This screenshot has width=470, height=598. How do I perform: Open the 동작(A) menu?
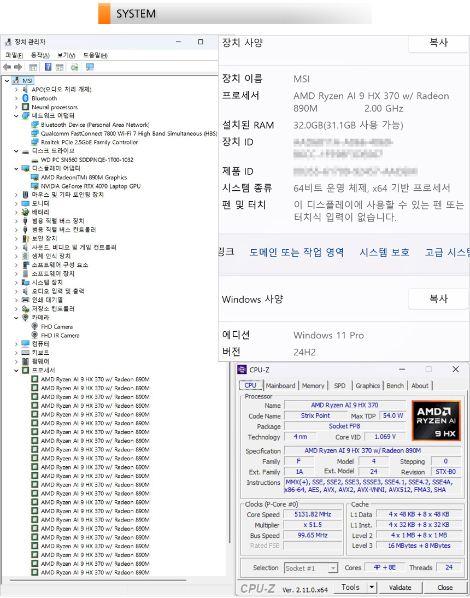point(40,55)
